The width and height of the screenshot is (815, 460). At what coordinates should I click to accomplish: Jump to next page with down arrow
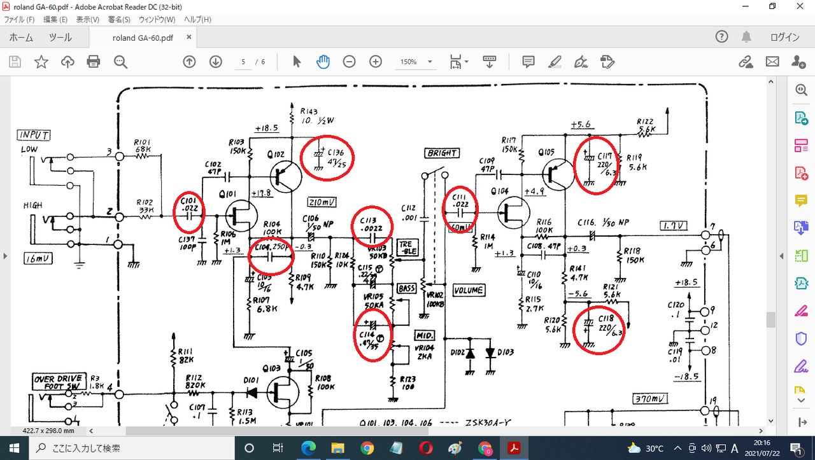(x=216, y=61)
